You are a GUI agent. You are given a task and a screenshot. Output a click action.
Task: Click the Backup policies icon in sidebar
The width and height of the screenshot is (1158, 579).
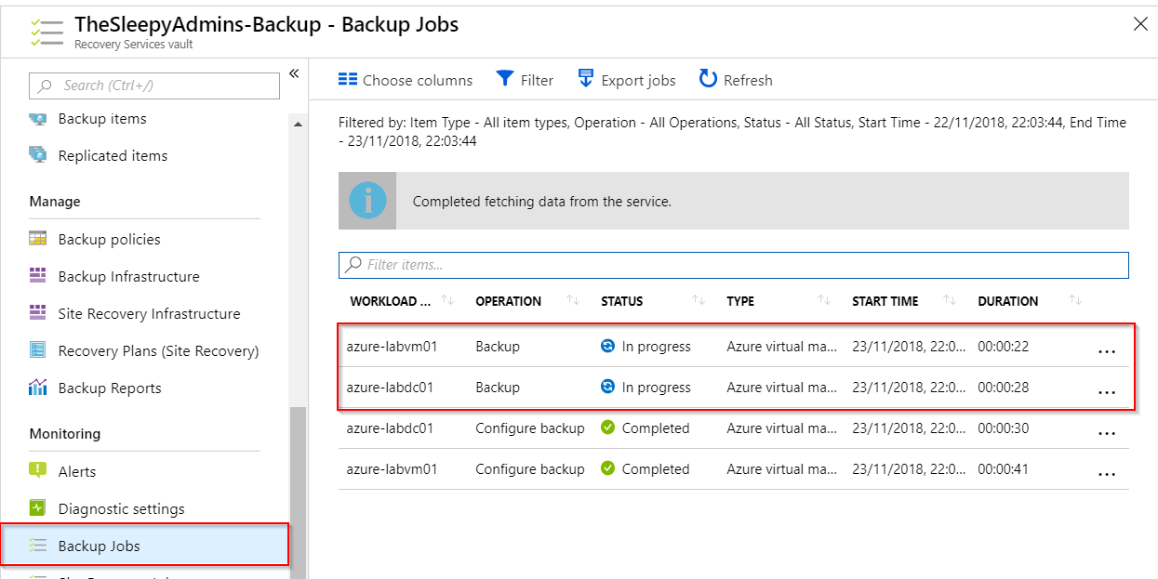[x=38, y=239]
